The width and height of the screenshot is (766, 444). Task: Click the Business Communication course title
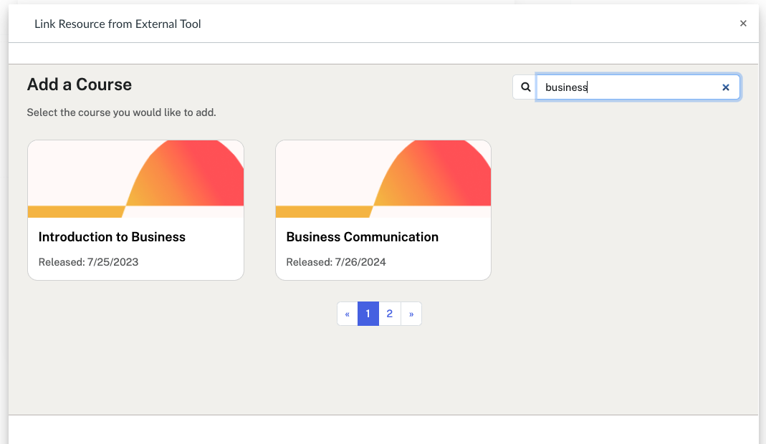coord(362,237)
